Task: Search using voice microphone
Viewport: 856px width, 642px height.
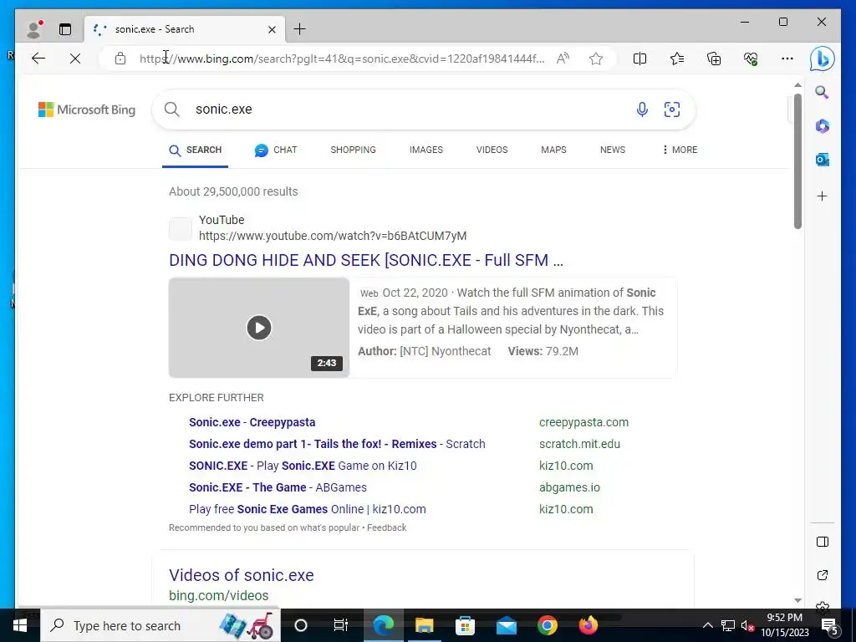Action: (642, 110)
